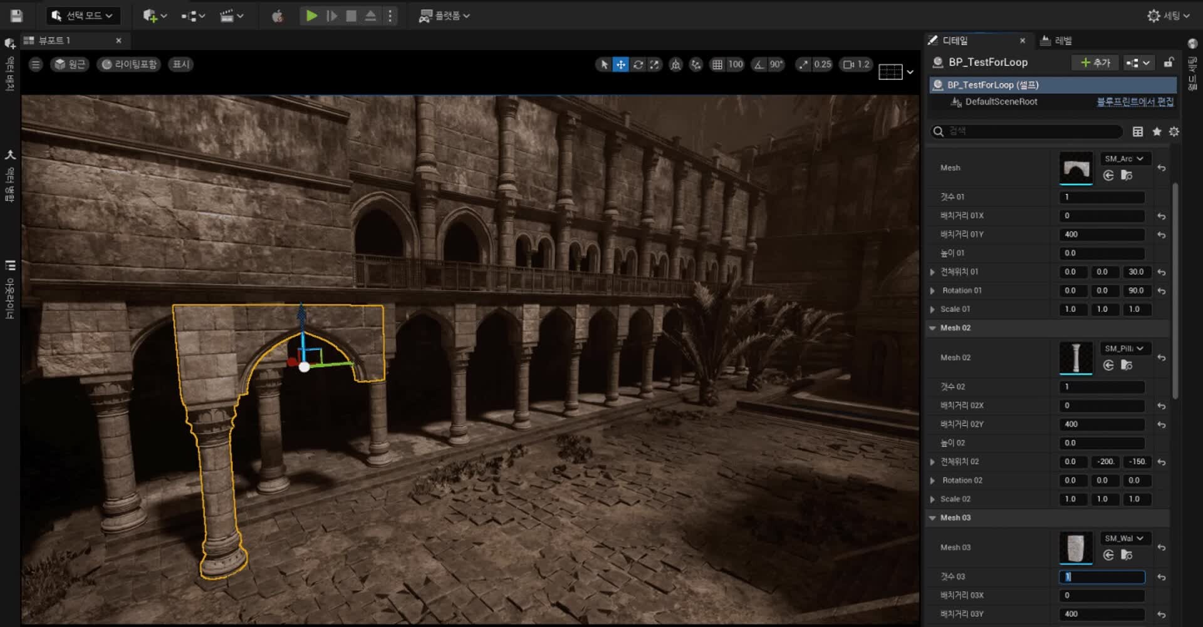1203x627 pixels.
Task: Switch to the Rotate tool
Action: pyautogui.click(x=638, y=64)
